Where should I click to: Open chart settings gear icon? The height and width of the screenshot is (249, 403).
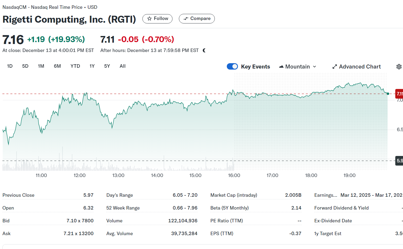pyautogui.click(x=399, y=67)
